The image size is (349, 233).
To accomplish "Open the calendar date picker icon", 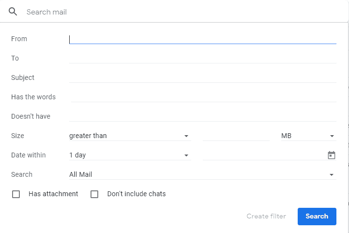I will pyautogui.click(x=332, y=155).
